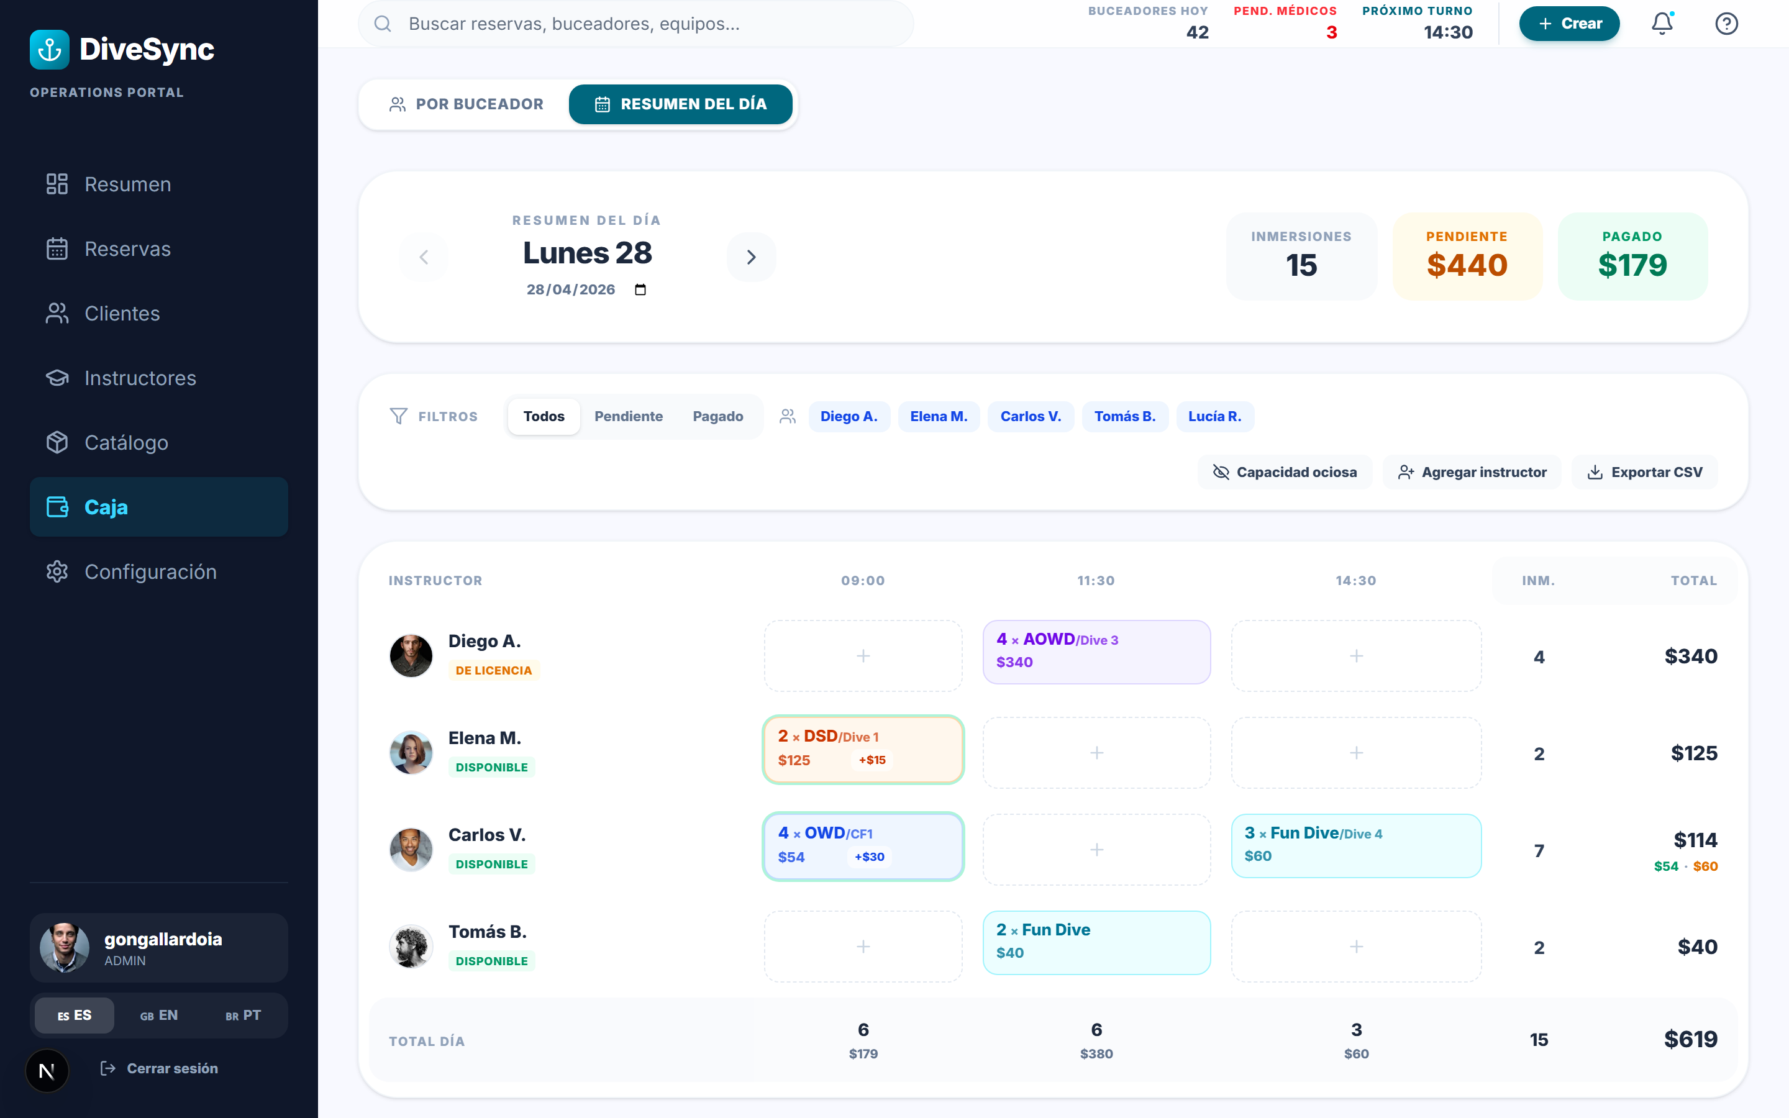
Task: Toggle the Carlos V. instructor chip
Action: pyautogui.click(x=1031, y=416)
